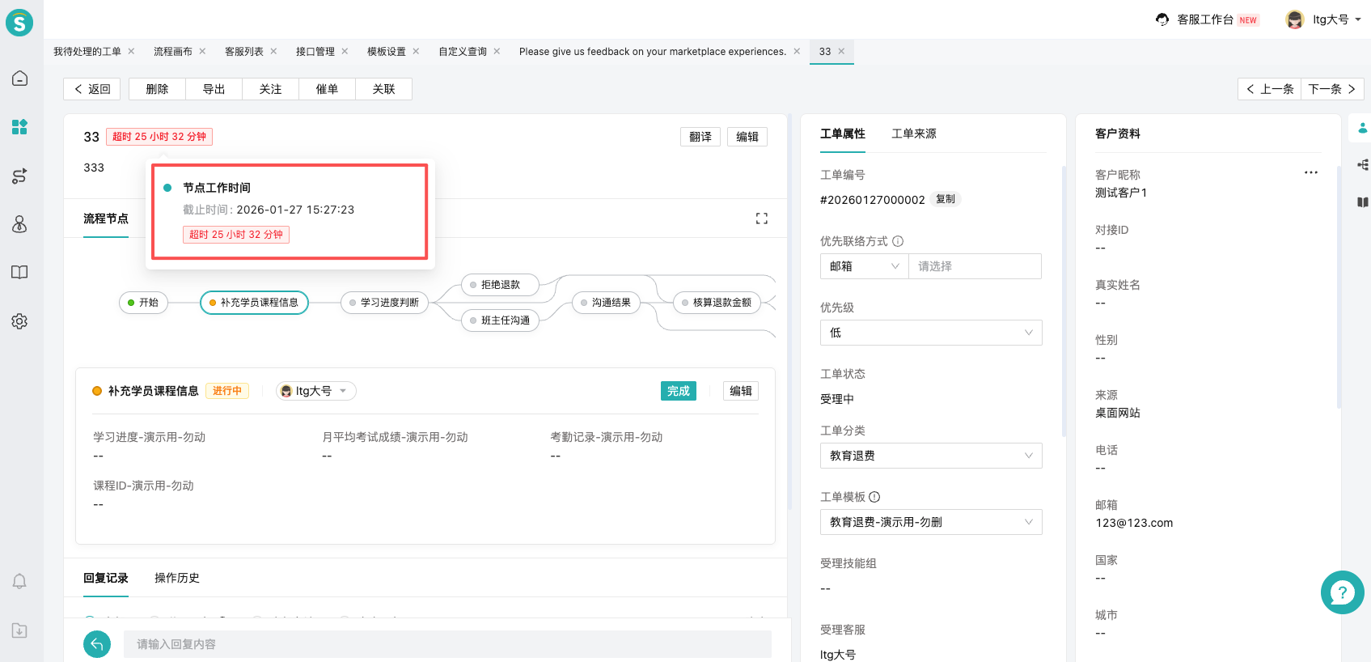Open the home icon in left sidebar
Screen dimensions: 1371x662
point(19,79)
